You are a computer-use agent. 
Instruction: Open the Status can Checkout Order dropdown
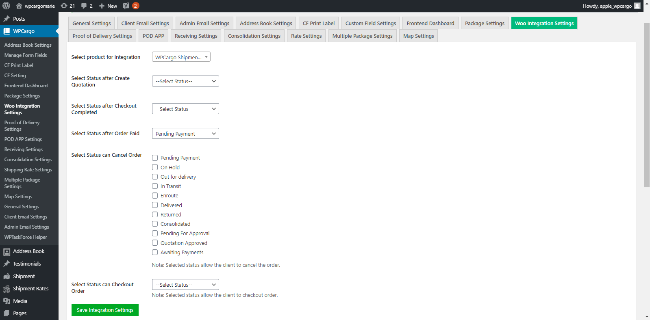(185, 285)
